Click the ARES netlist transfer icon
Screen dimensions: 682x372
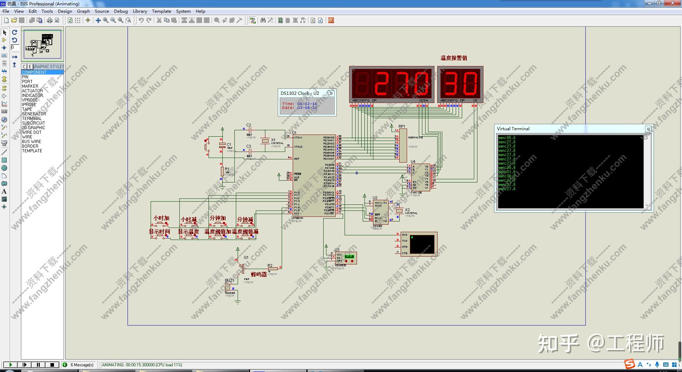click(x=331, y=20)
